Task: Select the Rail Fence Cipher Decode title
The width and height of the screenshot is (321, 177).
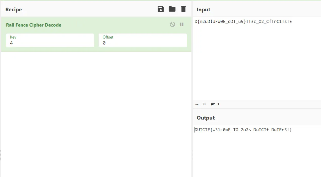Action: pyautogui.click(x=34, y=25)
